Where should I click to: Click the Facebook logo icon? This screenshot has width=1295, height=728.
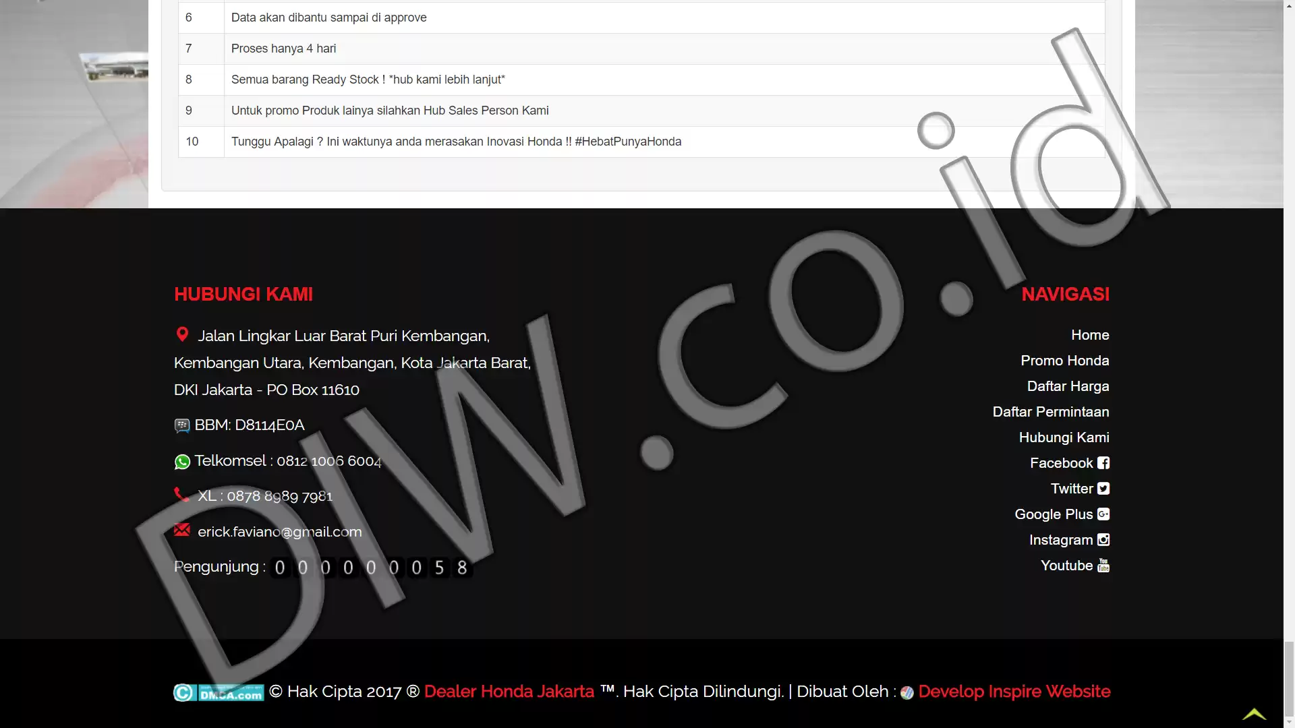click(1103, 463)
